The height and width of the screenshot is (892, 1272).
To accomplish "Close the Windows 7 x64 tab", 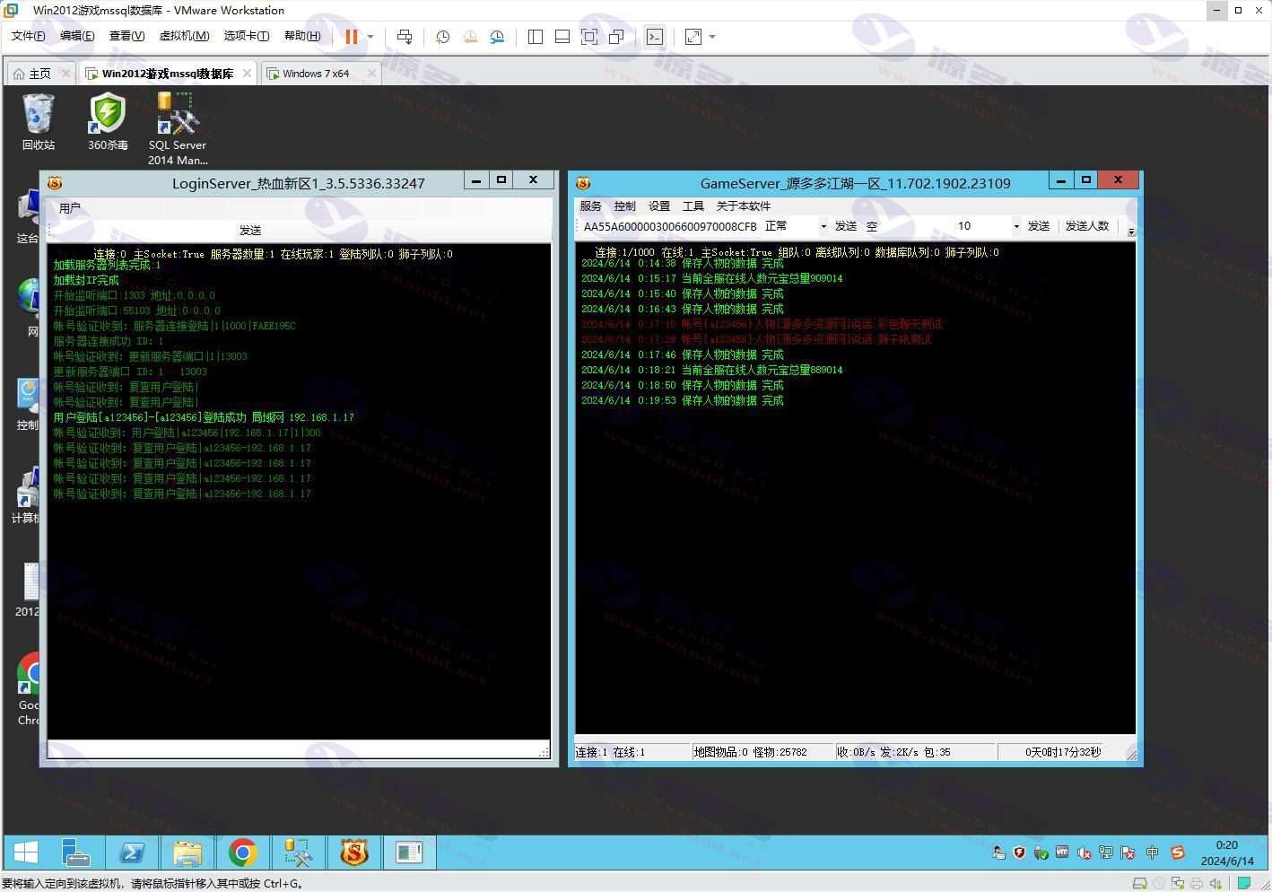I will (371, 74).
